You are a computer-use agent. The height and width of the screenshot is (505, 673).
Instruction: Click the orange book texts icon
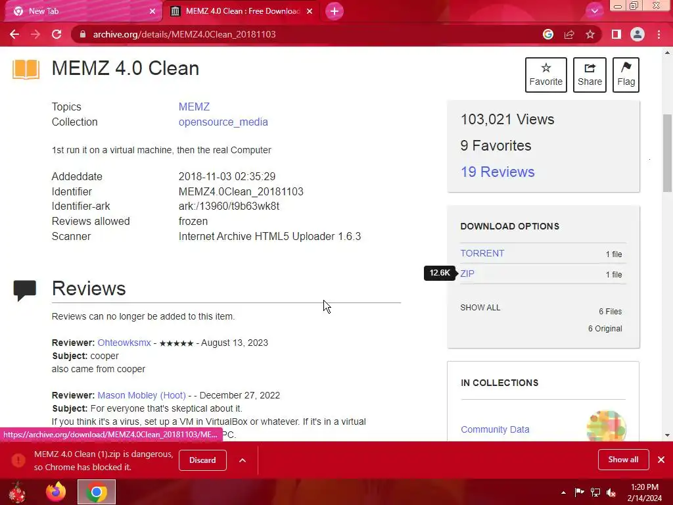pyautogui.click(x=26, y=70)
